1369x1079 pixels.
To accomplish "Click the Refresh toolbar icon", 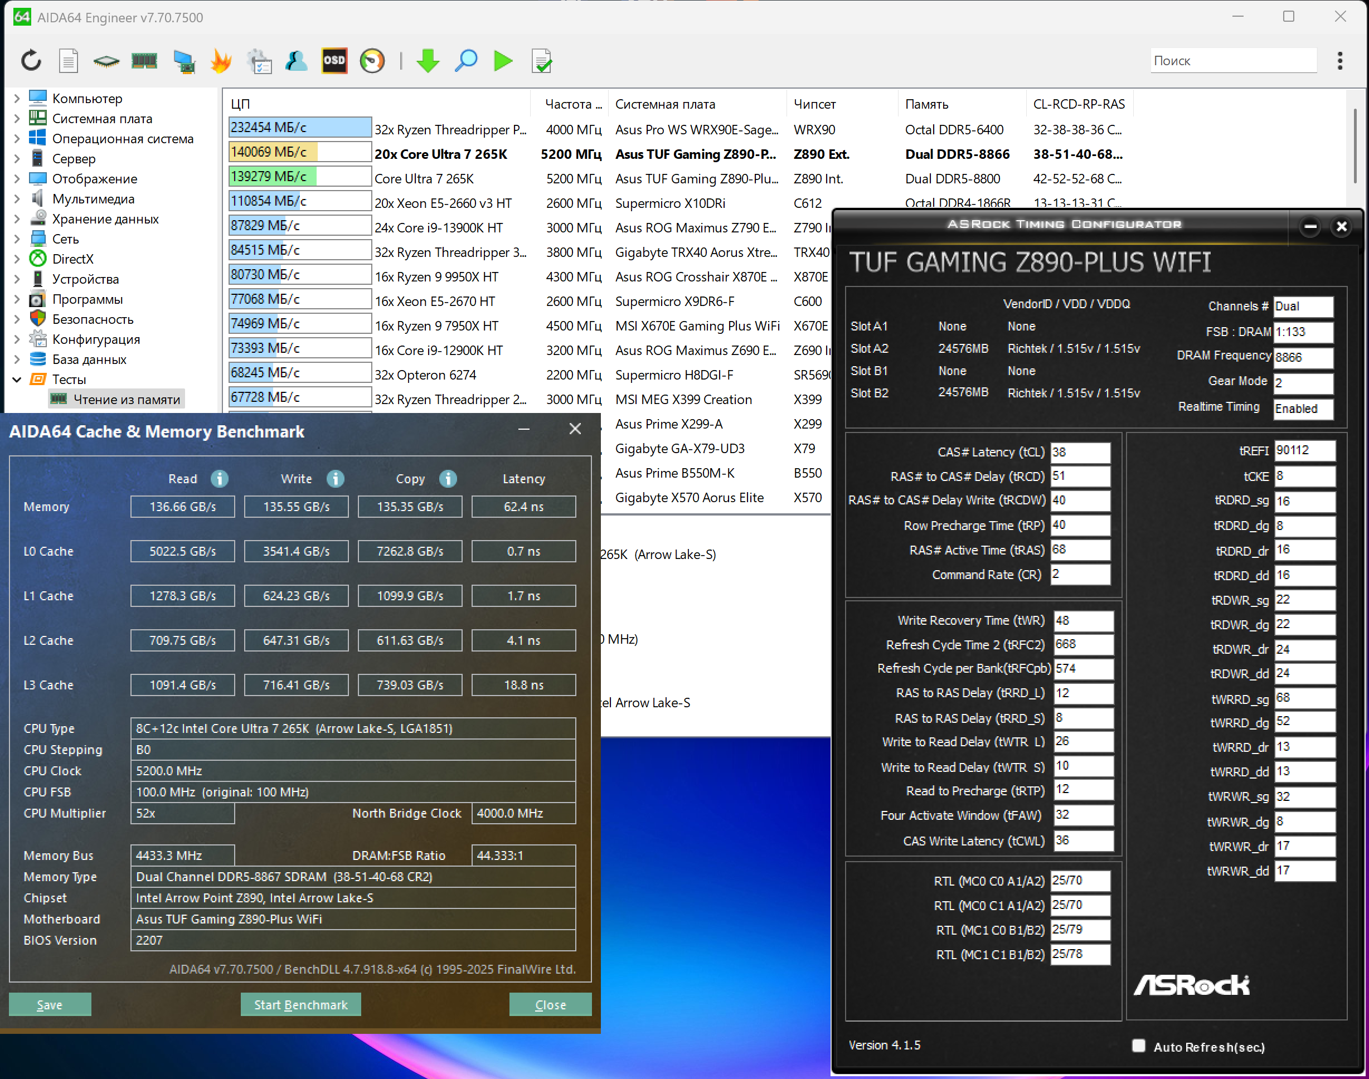I will [31, 61].
